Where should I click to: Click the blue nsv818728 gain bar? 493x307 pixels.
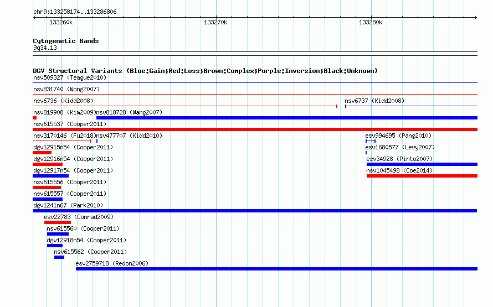click(287, 118)
